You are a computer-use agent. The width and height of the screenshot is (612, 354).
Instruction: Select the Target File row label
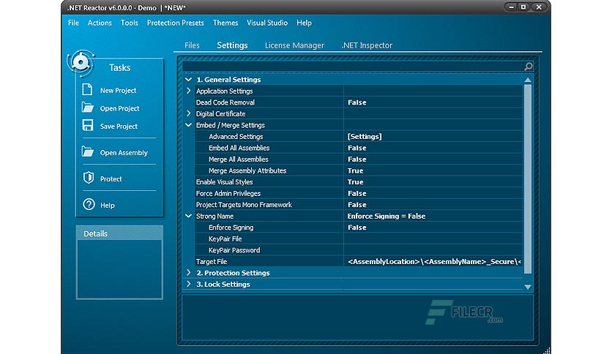pos(212,262)
